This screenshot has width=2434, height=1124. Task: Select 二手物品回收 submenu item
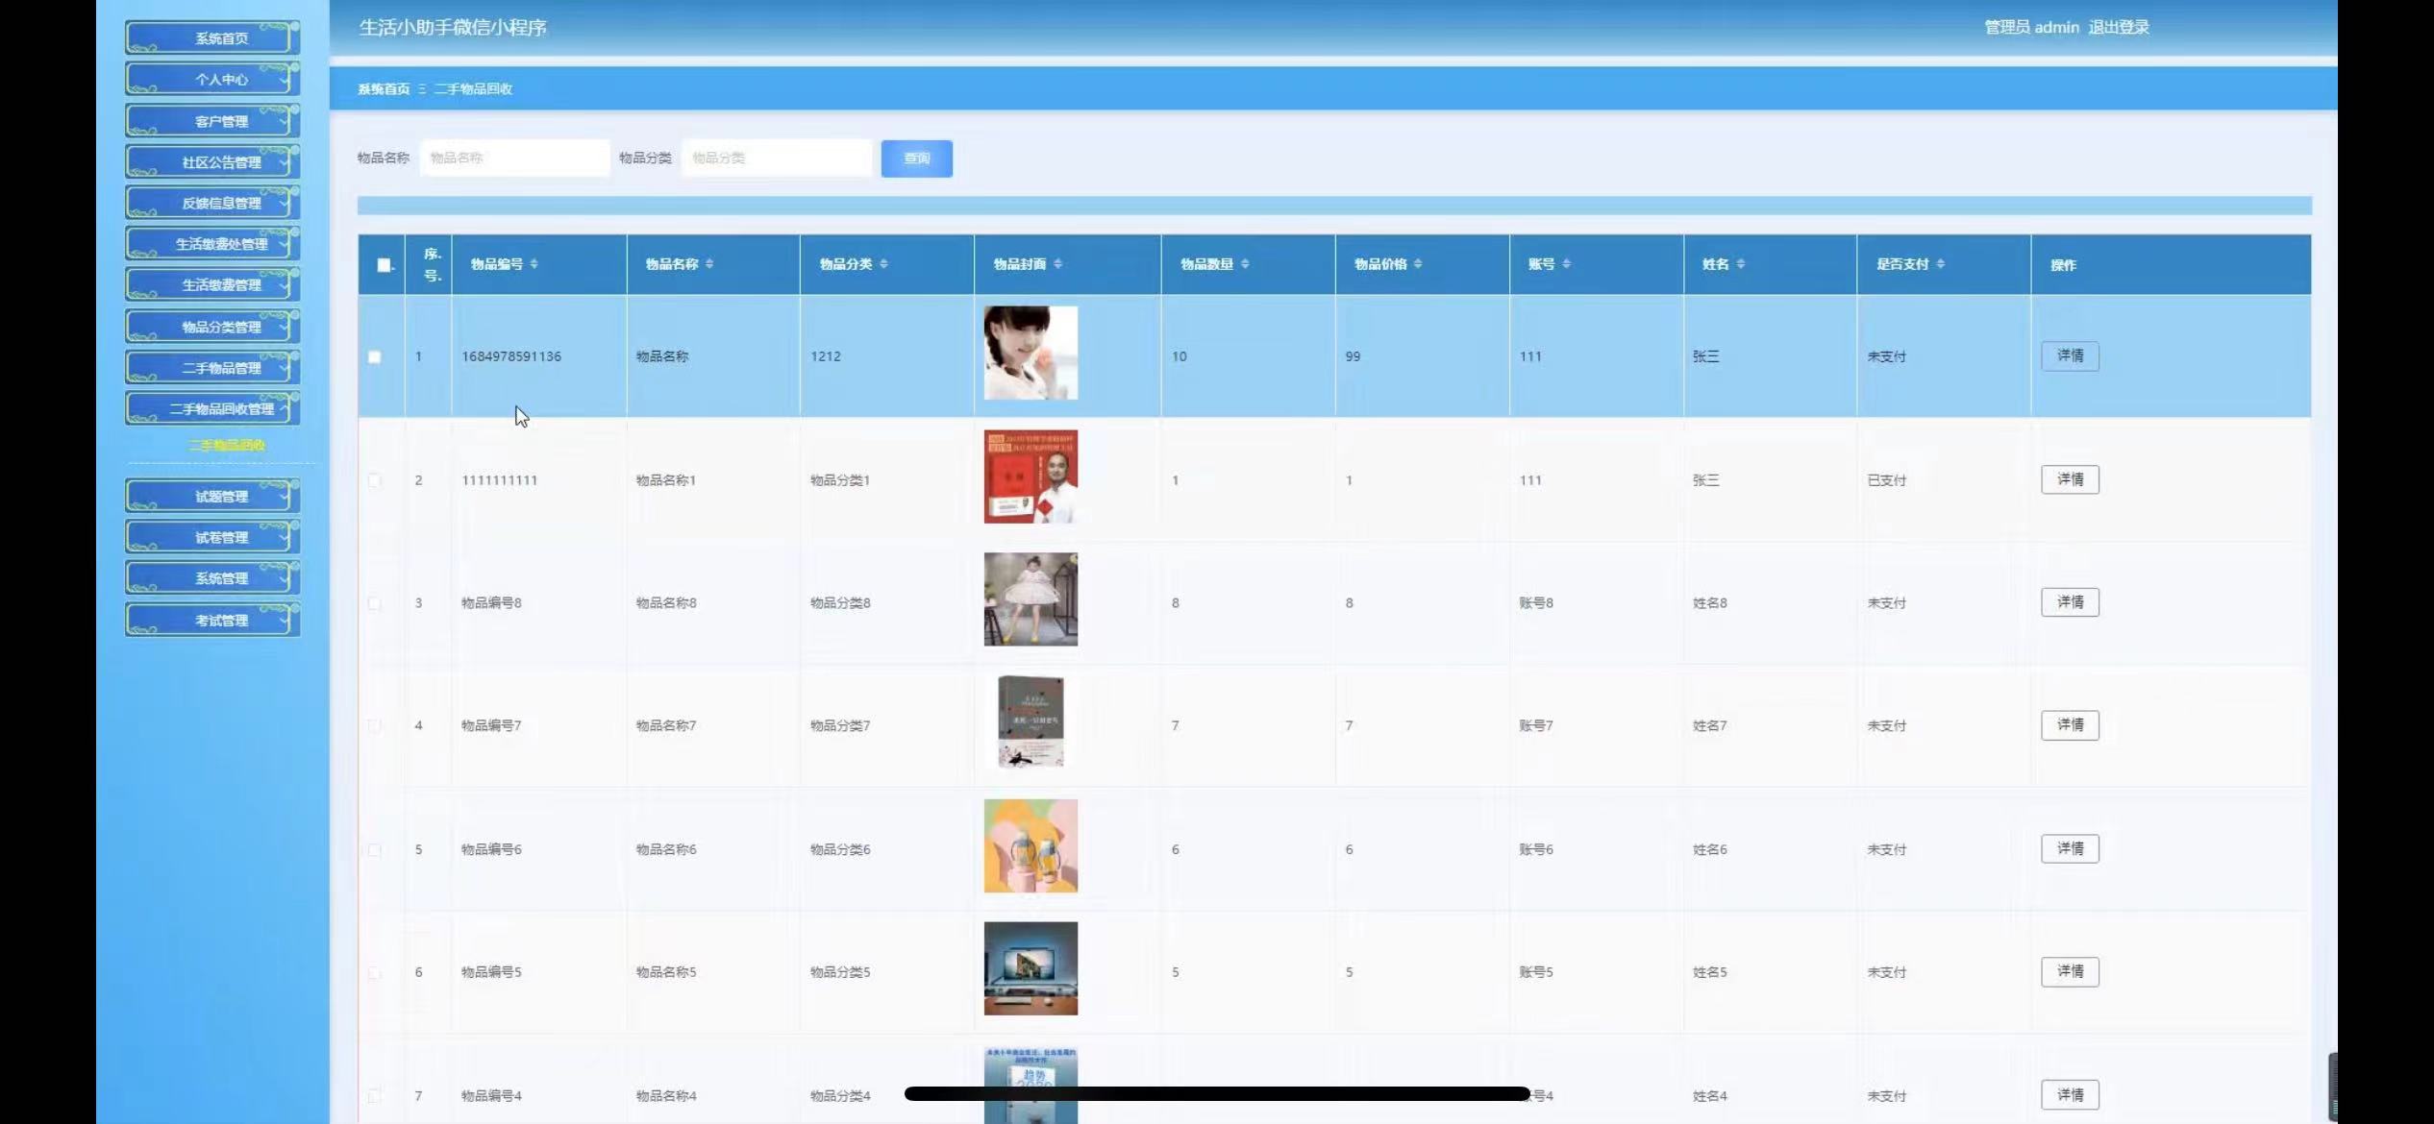226,445
